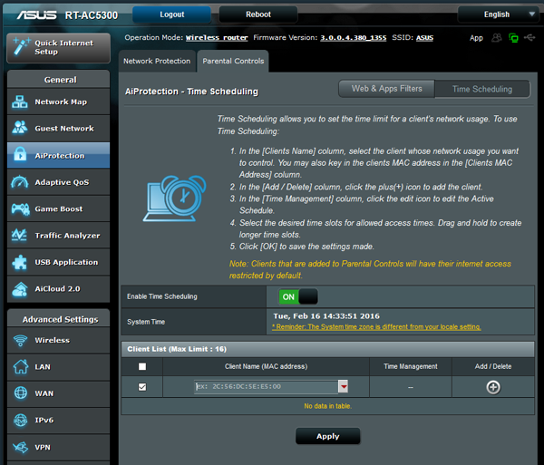
Task: Switch to Network Protection tab
Action: (x=157, y=61)
